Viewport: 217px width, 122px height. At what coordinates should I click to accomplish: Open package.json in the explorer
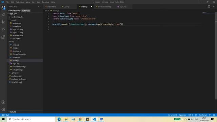point(17,76)
